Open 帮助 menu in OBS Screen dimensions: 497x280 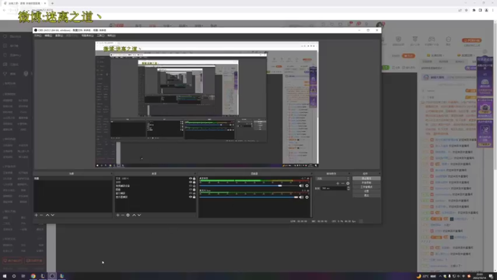coord(111,35)
